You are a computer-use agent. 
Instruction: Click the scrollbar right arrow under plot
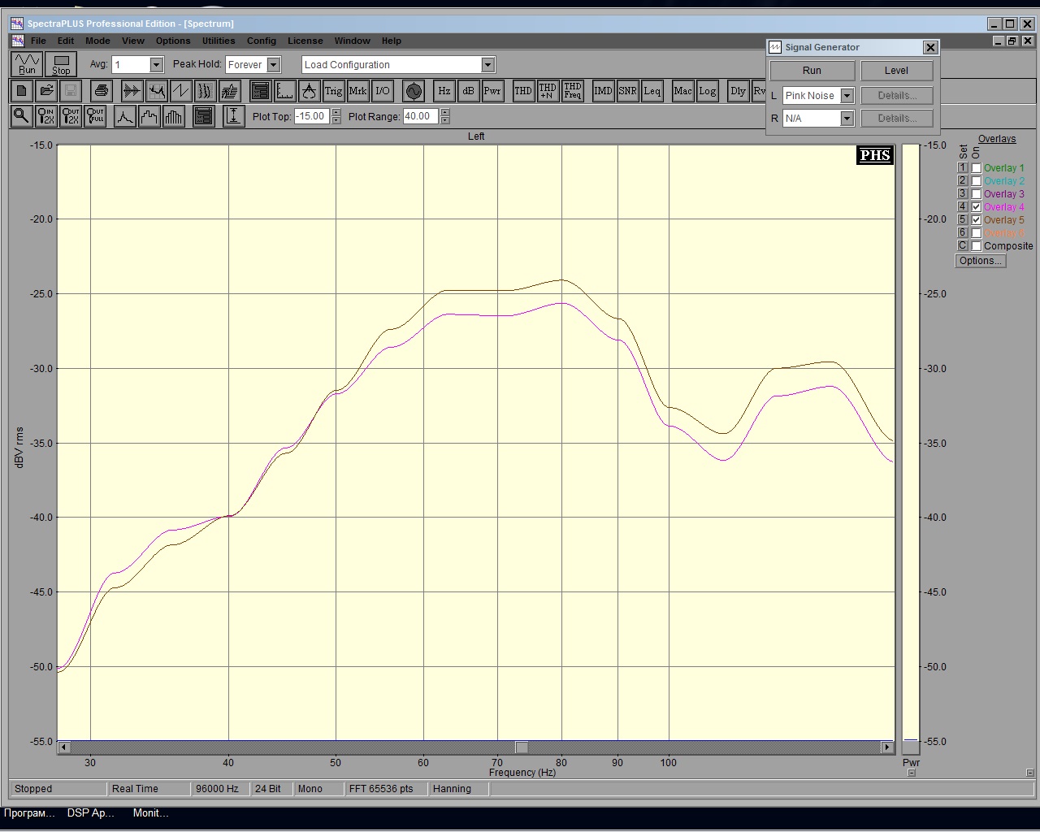(x=887, y=747)
